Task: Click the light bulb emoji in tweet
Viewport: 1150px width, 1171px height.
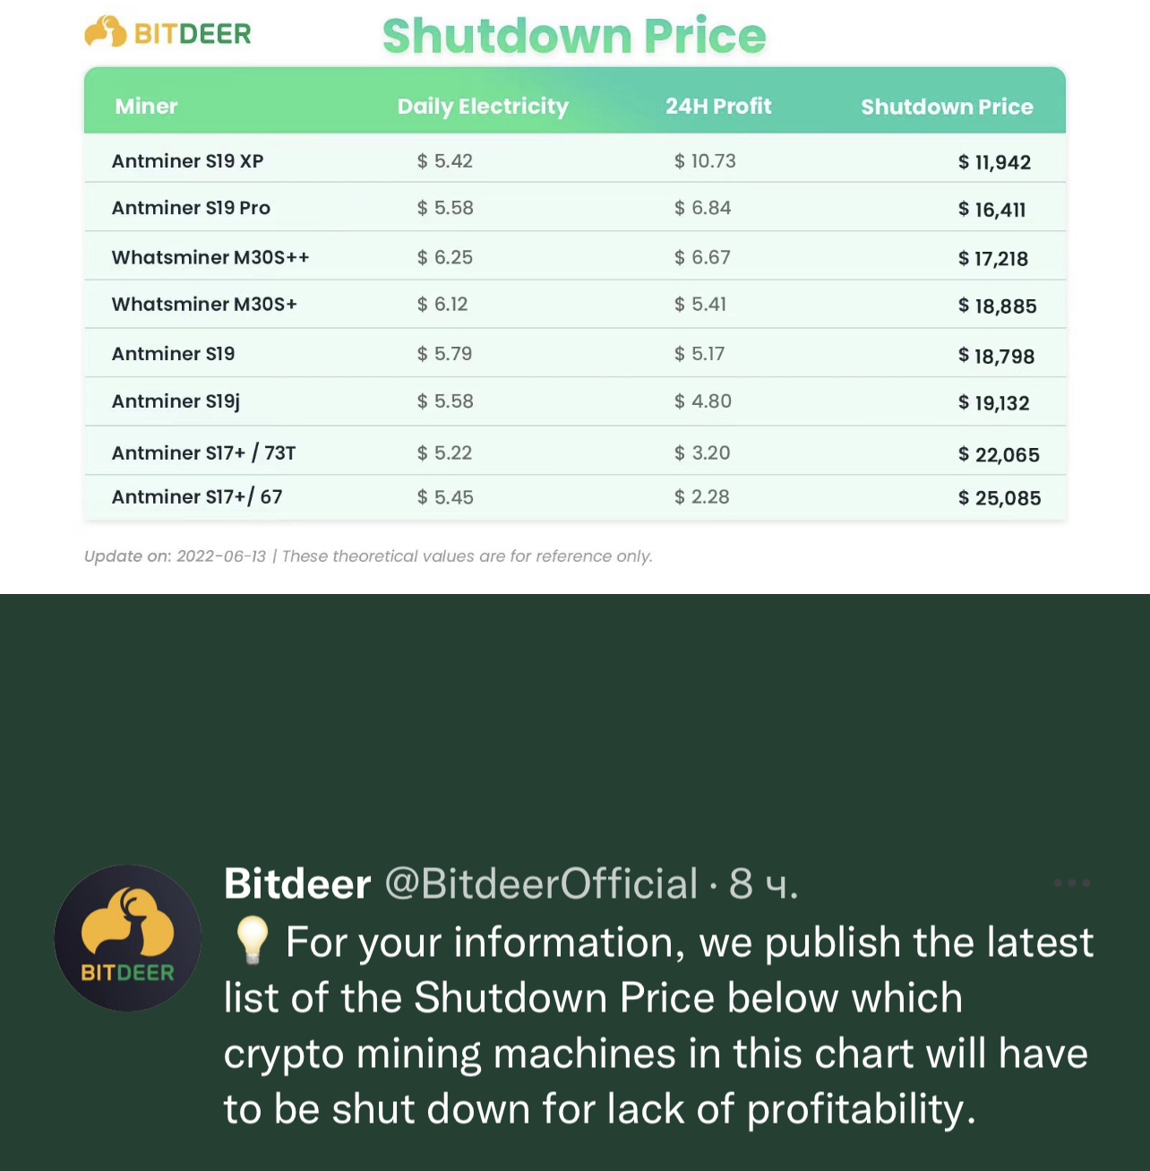Action: [252, 942]
